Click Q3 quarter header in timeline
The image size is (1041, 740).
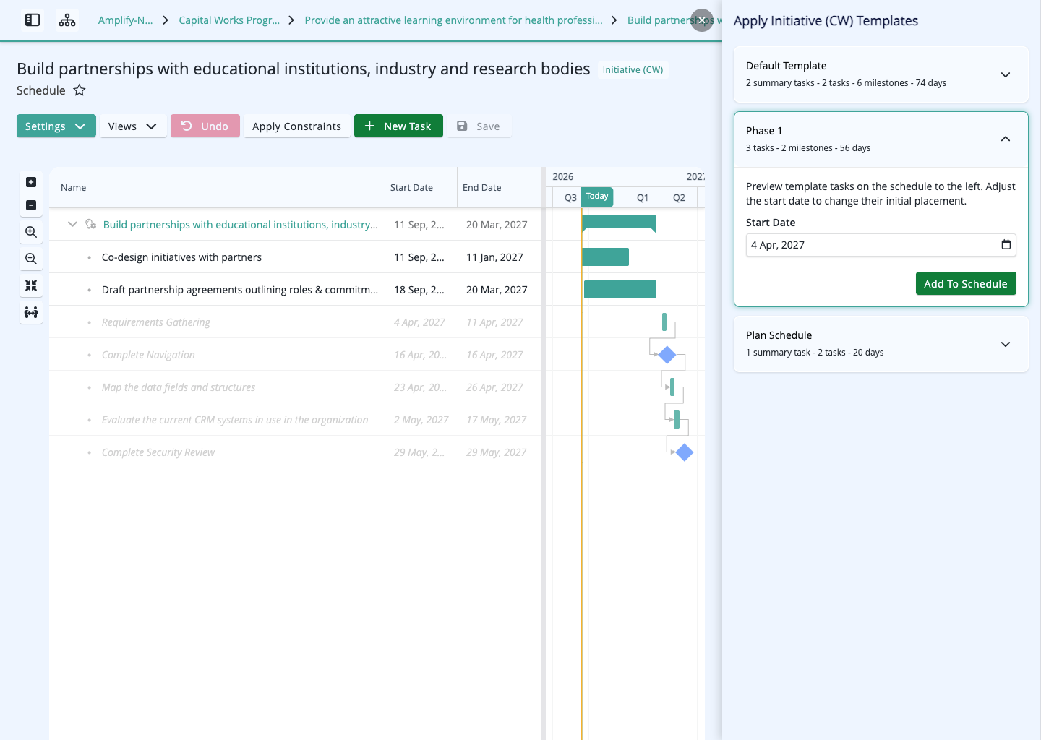pos(570,197)
